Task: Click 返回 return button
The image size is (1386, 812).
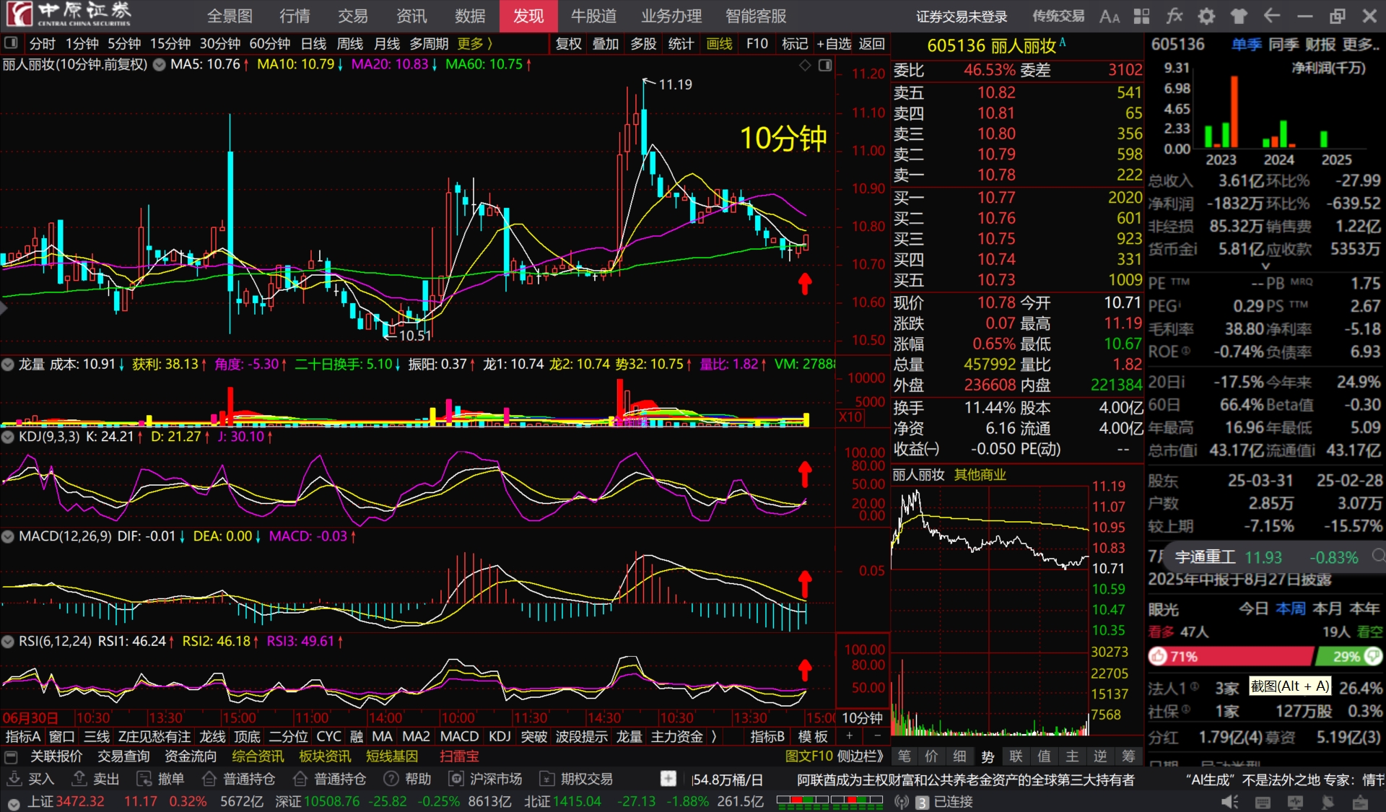Action: [x=872, y=43]
